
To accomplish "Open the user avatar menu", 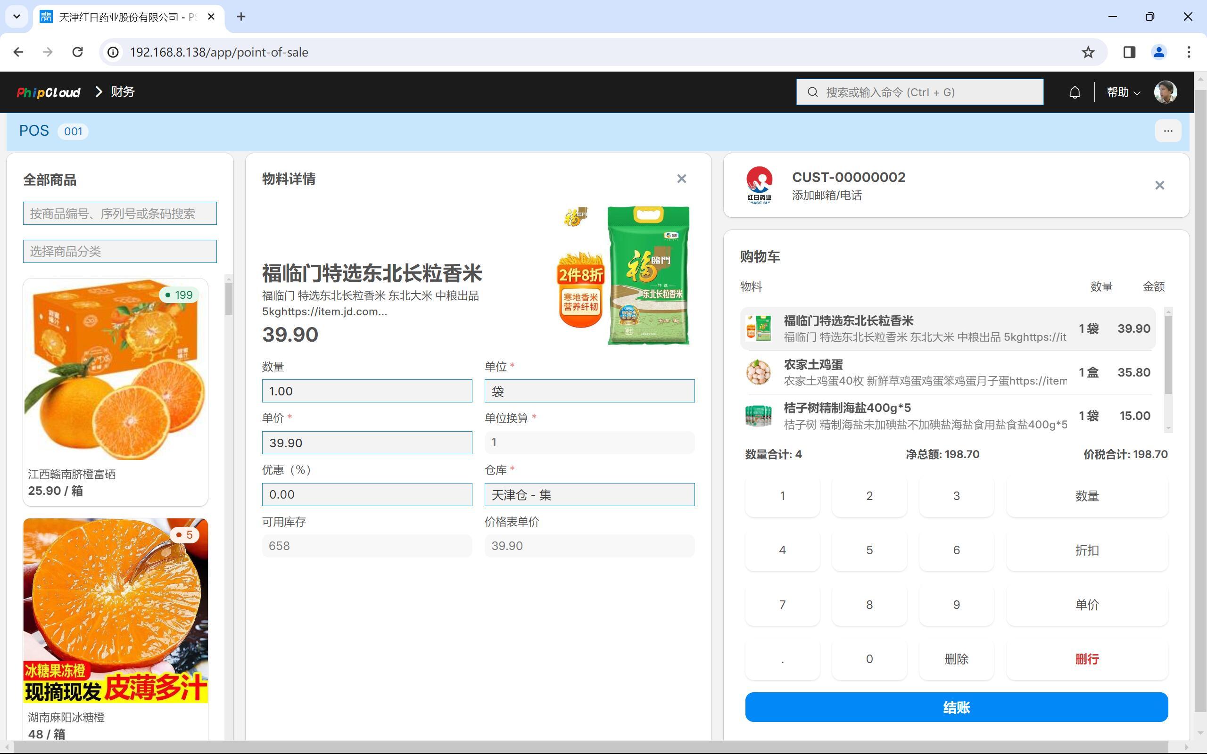I will [1165, 92].
